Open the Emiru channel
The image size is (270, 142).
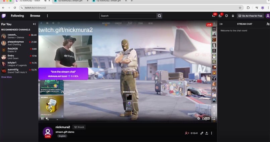click(x=19, y=57)
